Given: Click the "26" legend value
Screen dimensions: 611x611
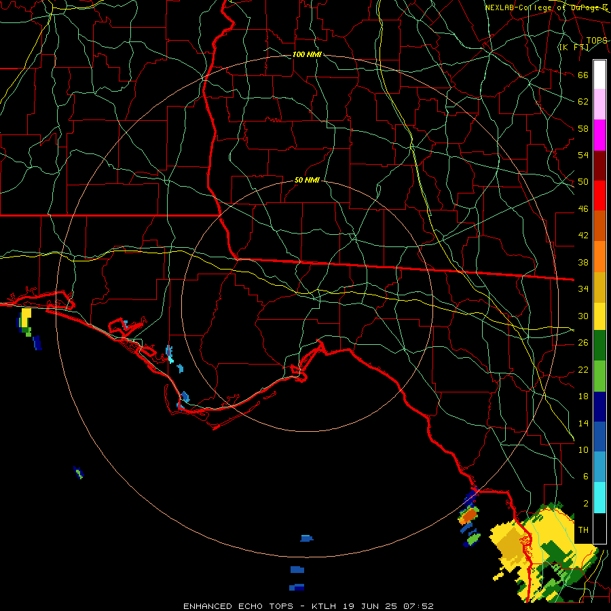Looking at the screenshot, I should pyautogui.click(x=583, y=343).
